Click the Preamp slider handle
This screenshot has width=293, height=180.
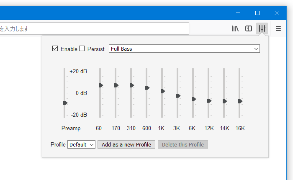tap(65, 103)
